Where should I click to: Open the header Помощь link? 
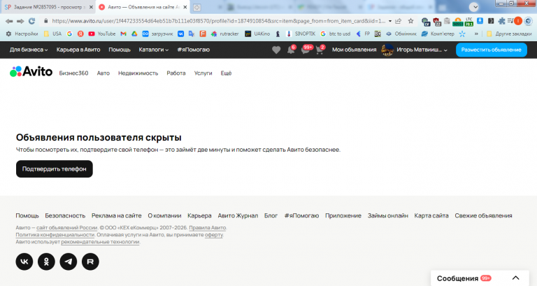[120, 50]
